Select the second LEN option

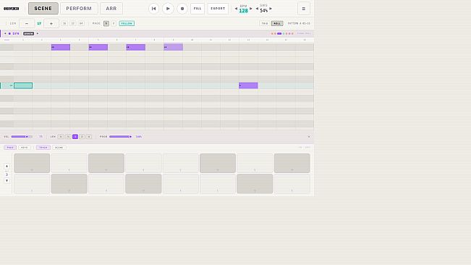[x=68, y=137]
